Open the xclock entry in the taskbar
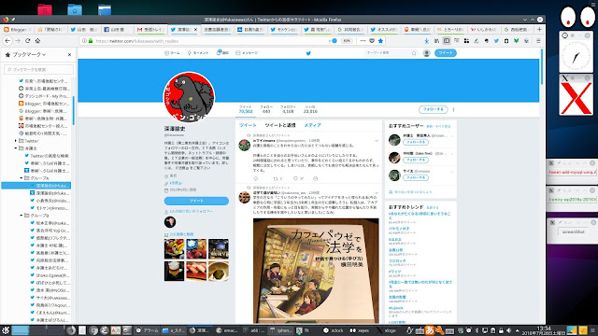598x336 pixels. click(x=334, y=330)
